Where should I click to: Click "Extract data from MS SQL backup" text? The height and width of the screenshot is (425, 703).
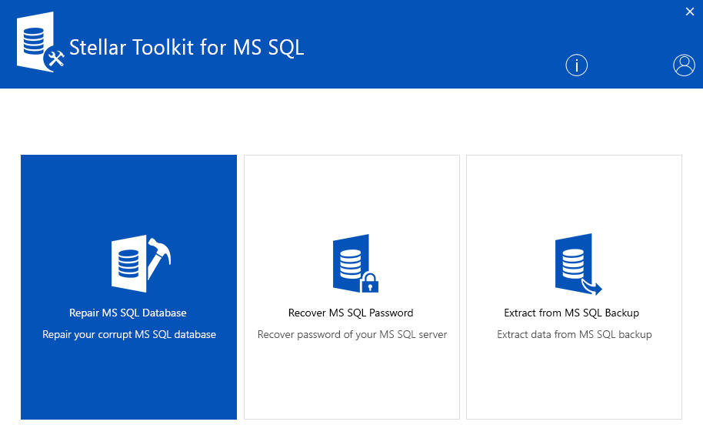pyautogui.click(x=574, y=335)
